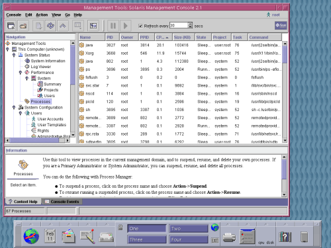331x248 pixels.
Task: Select Summary under System
Action: 52,84
